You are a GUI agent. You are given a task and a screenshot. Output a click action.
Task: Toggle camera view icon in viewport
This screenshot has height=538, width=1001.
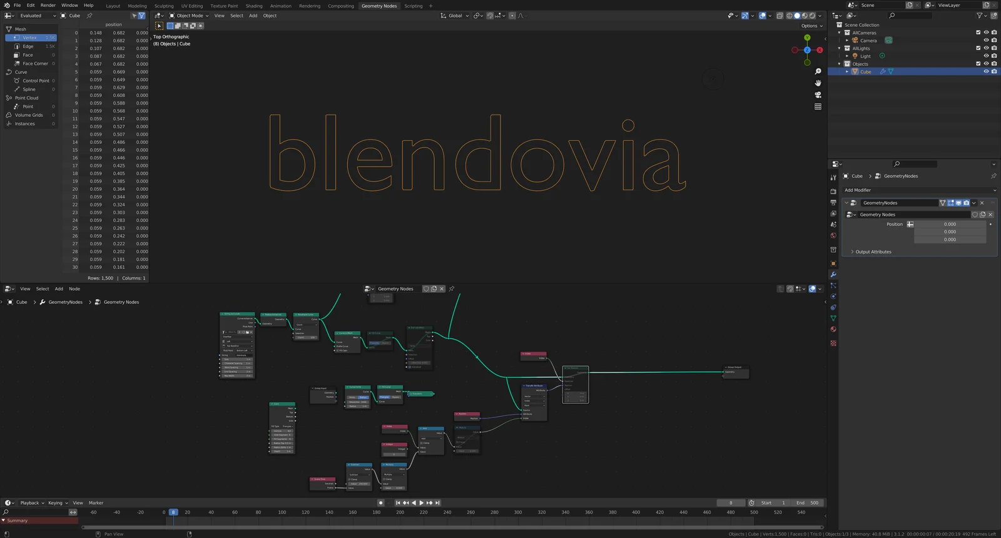point(818,95)
